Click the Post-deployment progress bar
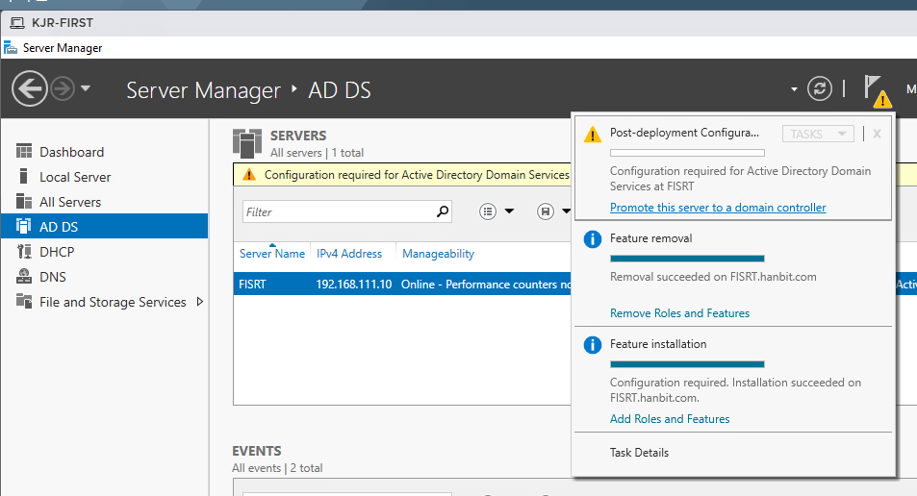The width and height of the screenshot is (917, 496). click(x=687, y=153)
